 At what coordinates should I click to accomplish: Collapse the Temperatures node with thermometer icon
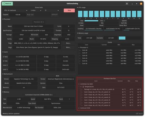[x=81, y=87]
